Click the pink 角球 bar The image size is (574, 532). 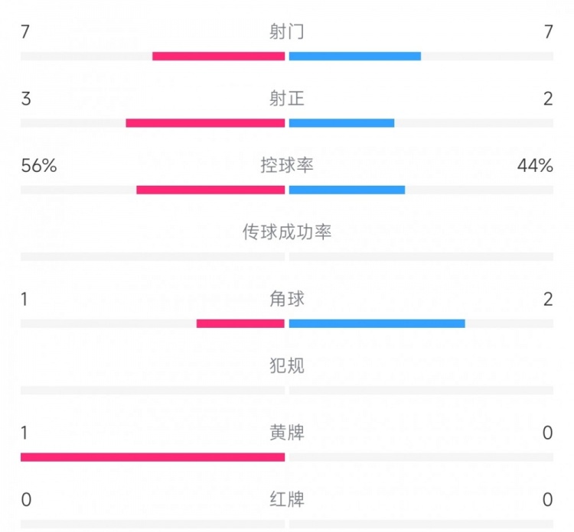pos(240,323)
